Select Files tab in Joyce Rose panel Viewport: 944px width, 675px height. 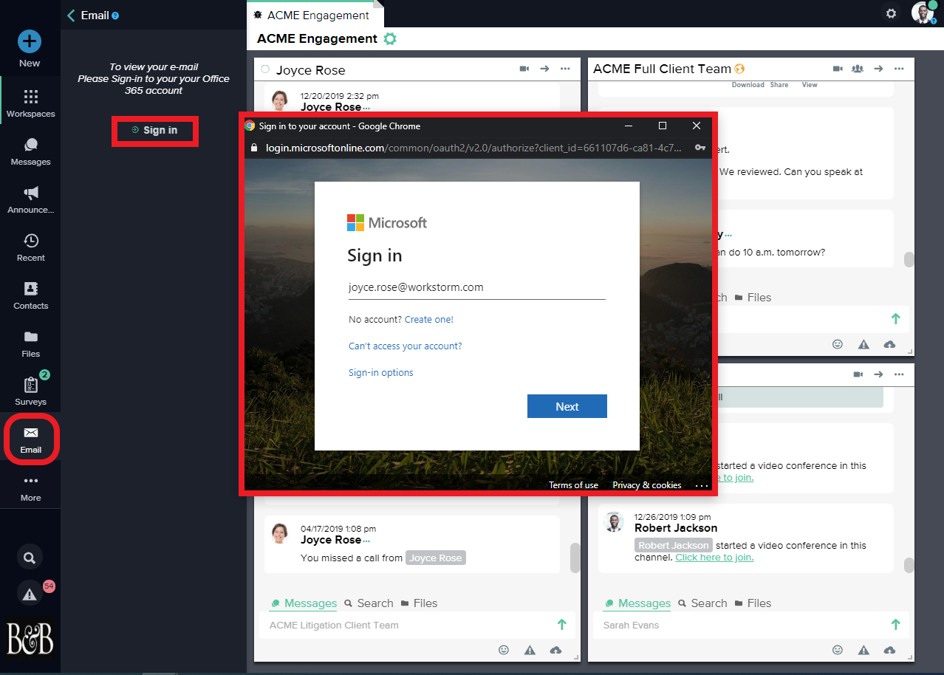click(419, 603)
